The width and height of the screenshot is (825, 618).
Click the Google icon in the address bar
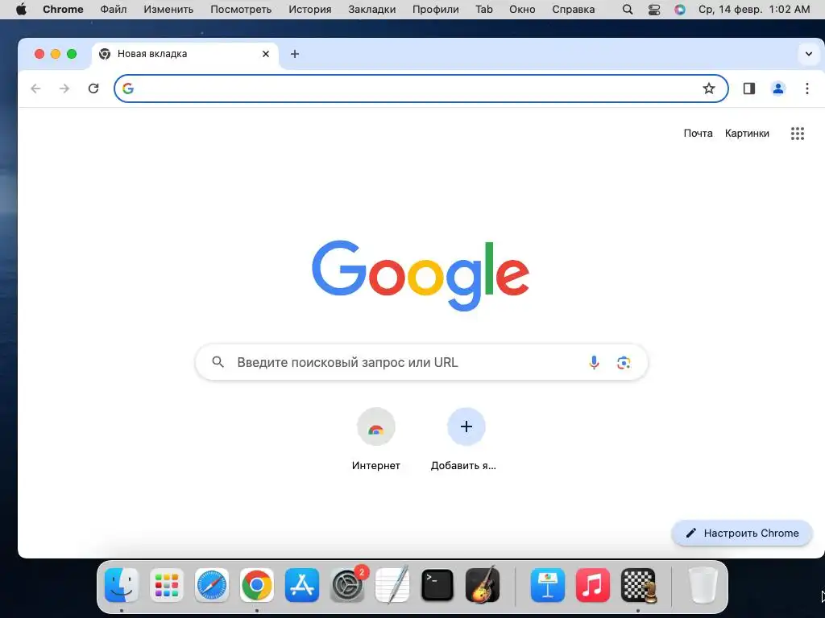128,89
